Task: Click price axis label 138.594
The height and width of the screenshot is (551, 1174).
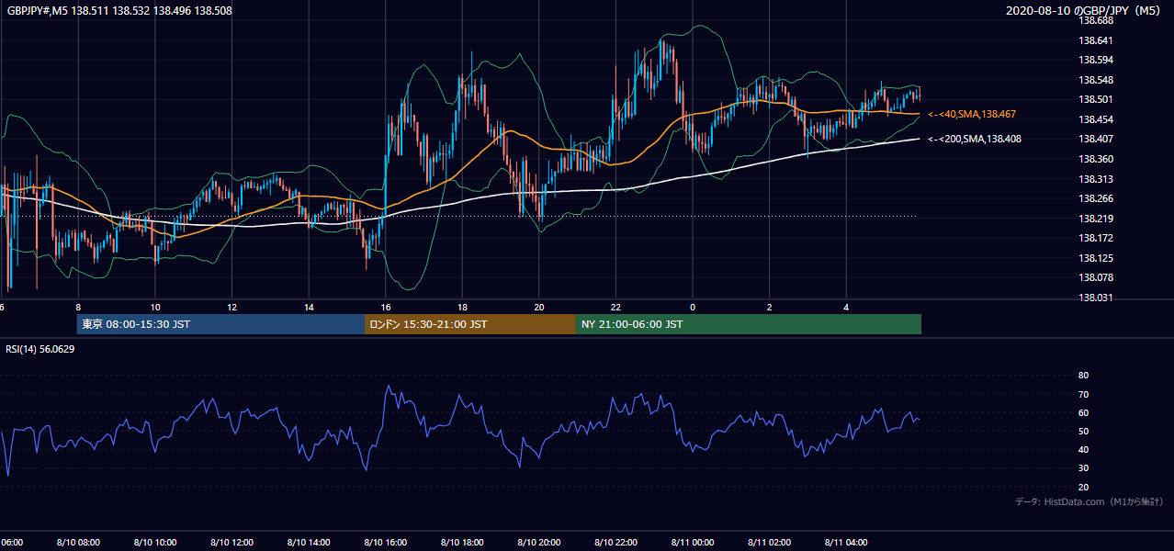Action: point(1097,61)
